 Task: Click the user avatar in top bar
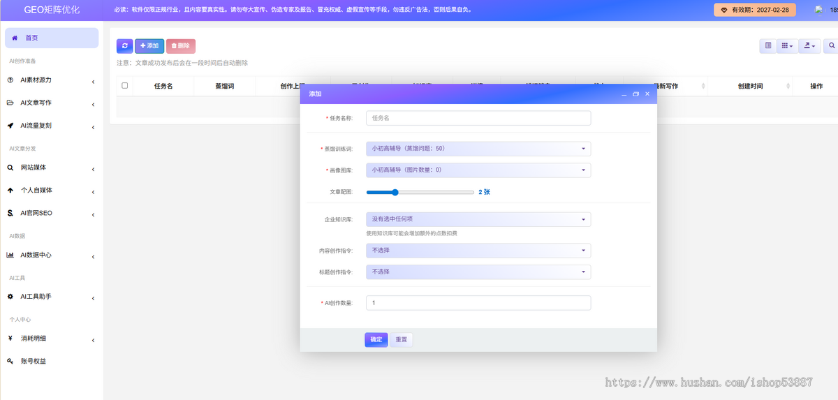[819, 10]
